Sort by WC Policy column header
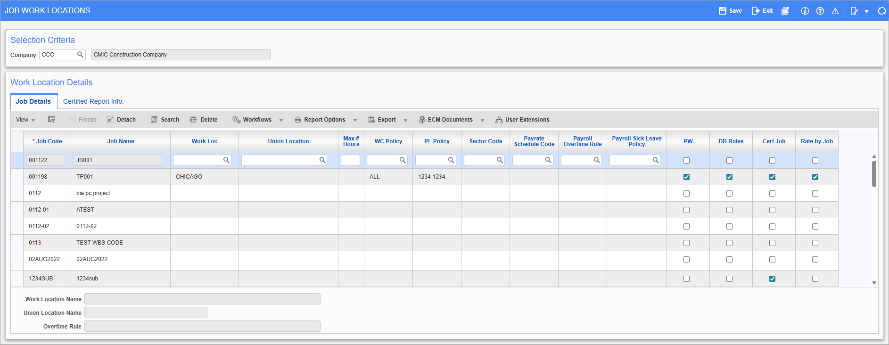 click(388, 141)
